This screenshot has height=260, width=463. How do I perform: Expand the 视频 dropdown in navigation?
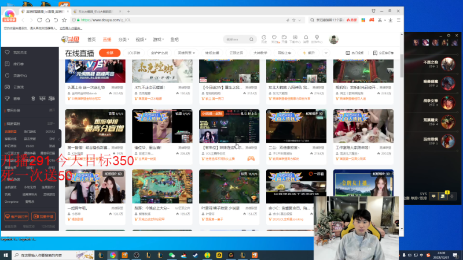(141, 39)
